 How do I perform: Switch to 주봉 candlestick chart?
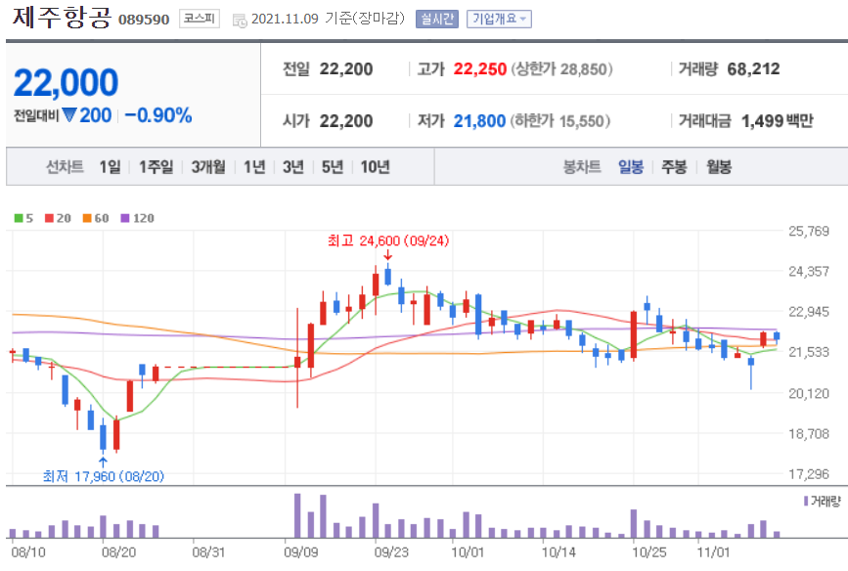[674, 167]
